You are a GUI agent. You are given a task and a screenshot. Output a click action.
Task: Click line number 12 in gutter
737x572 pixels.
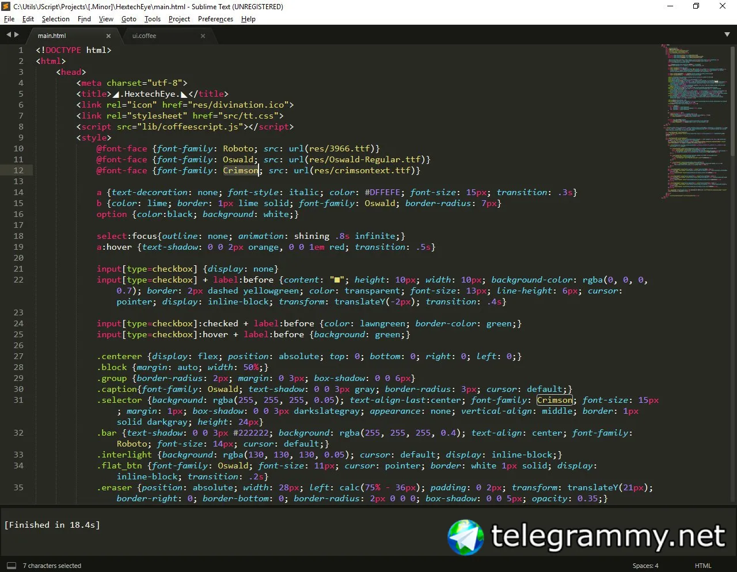pyautogui.click(x=18, y=170)
